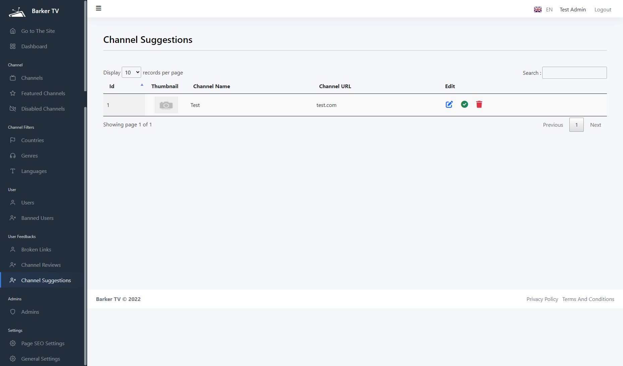
Task: Click the UK flag language icon
Action: [x=538, y=10]
